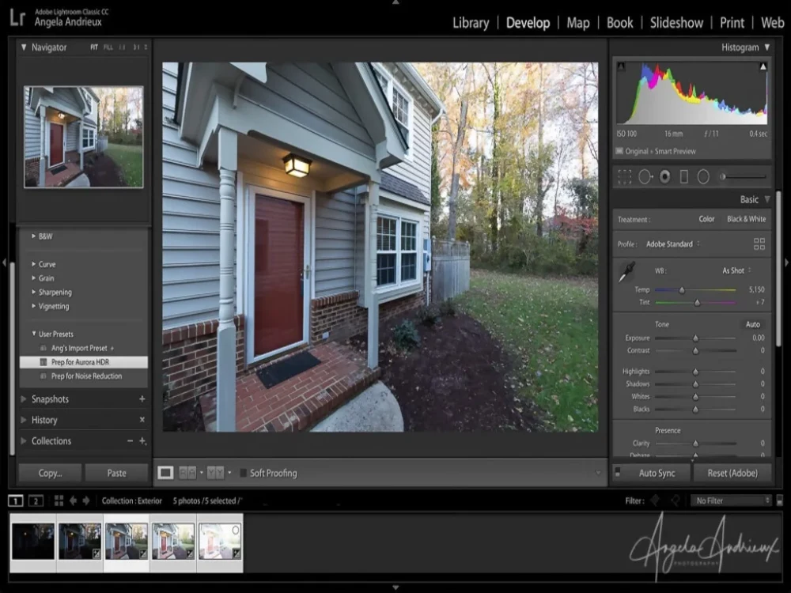The image size is (791, 593).
Task: Expand the Collections panel
Action: (24, 440)
